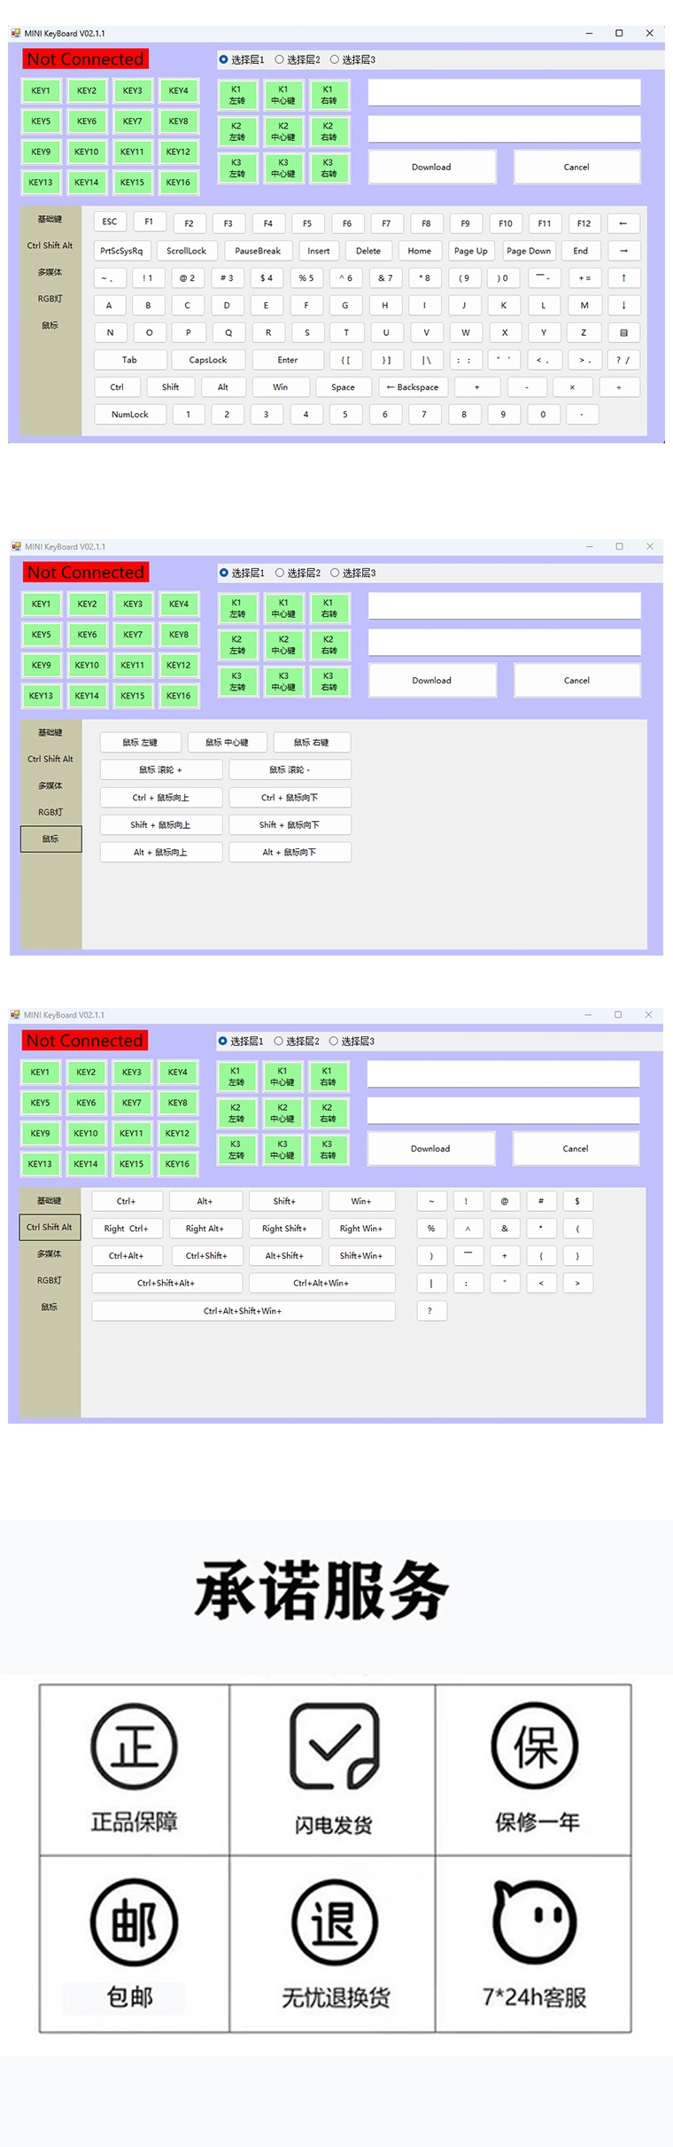This screenshot has width=673, height=2147.
Task: Open 基础键 tab in the mouse-options window
Action: click(x=50, y=732)
